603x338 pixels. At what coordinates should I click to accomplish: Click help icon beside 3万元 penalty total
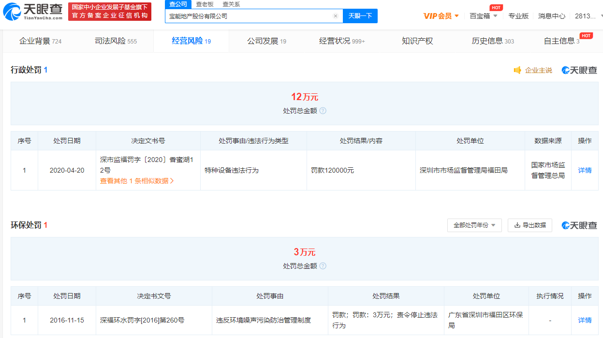tap(323, 266)
